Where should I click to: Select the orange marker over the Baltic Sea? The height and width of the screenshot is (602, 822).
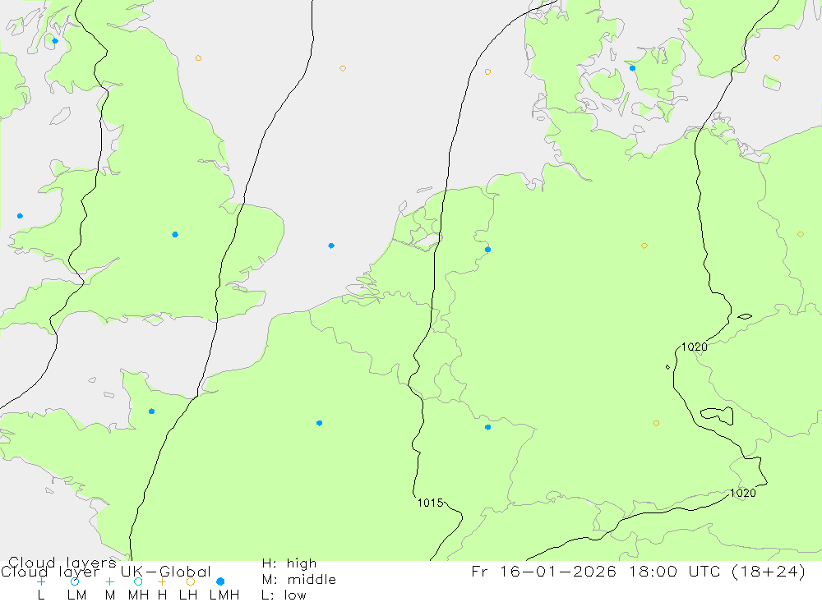[777, 57]
